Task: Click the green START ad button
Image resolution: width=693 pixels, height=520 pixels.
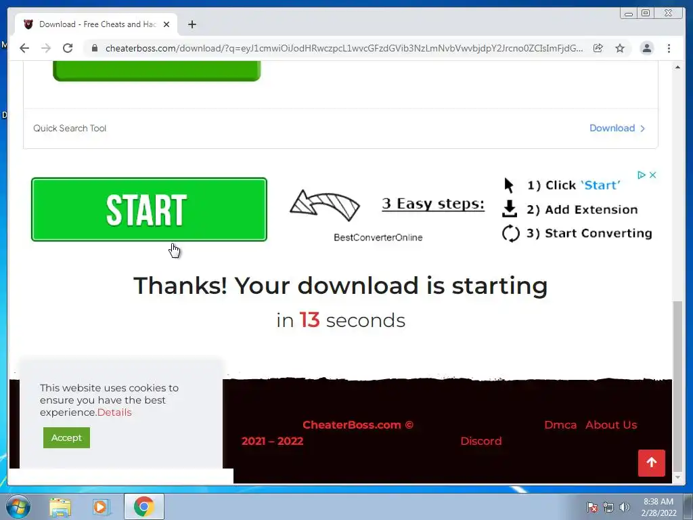Action: pyautogui.click(x=149, y=210)
